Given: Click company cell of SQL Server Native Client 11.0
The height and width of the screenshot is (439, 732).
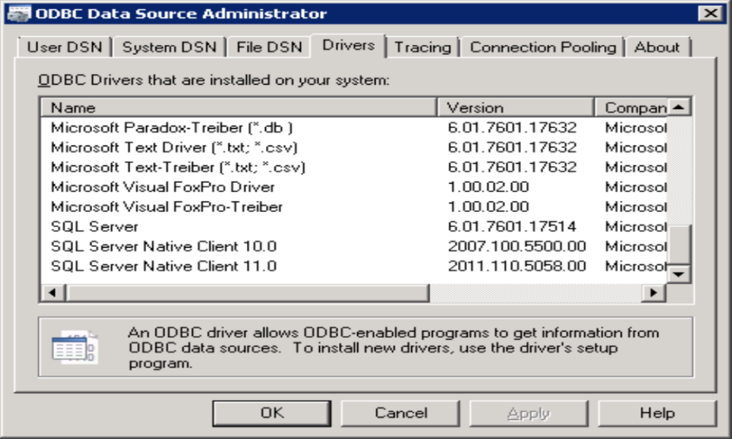Looking at the screenshot, I should click(x=636, y=266).
